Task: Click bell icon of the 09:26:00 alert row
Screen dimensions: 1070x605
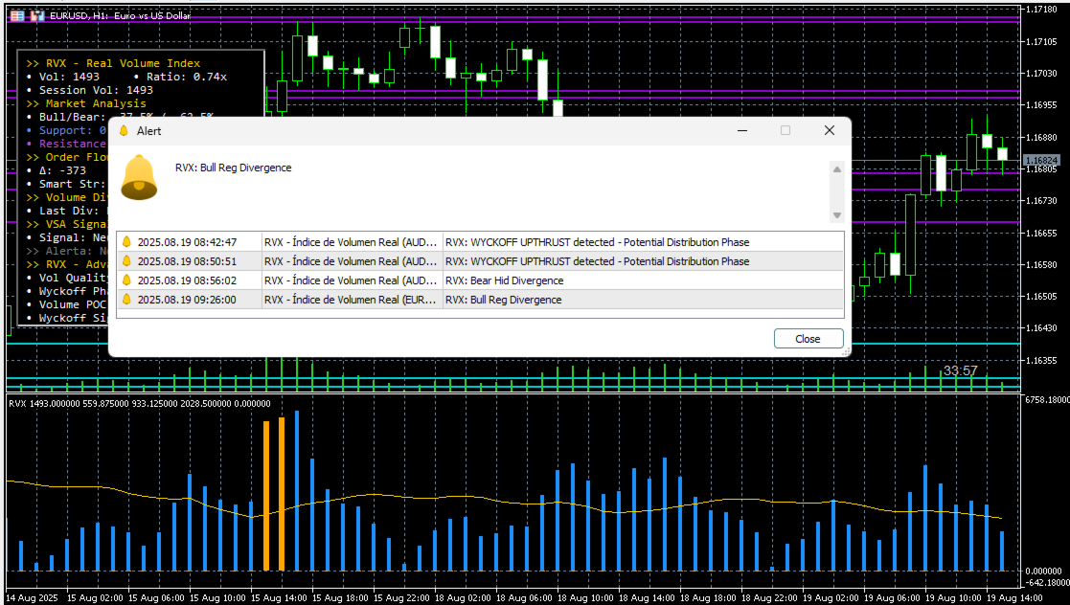Action: tap(126, 300)
